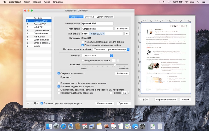Click the 'Имя папки' ~/Documents field
The image size is (209, 131).
tap(97, 29)
